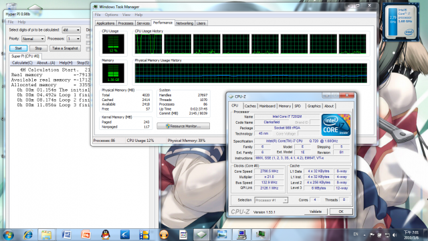This screenshot has height=241, width=428.
Task: Open Task Manager View menu
Action: [126, 15]
